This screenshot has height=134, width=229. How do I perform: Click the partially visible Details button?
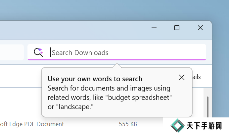[197, 77]
